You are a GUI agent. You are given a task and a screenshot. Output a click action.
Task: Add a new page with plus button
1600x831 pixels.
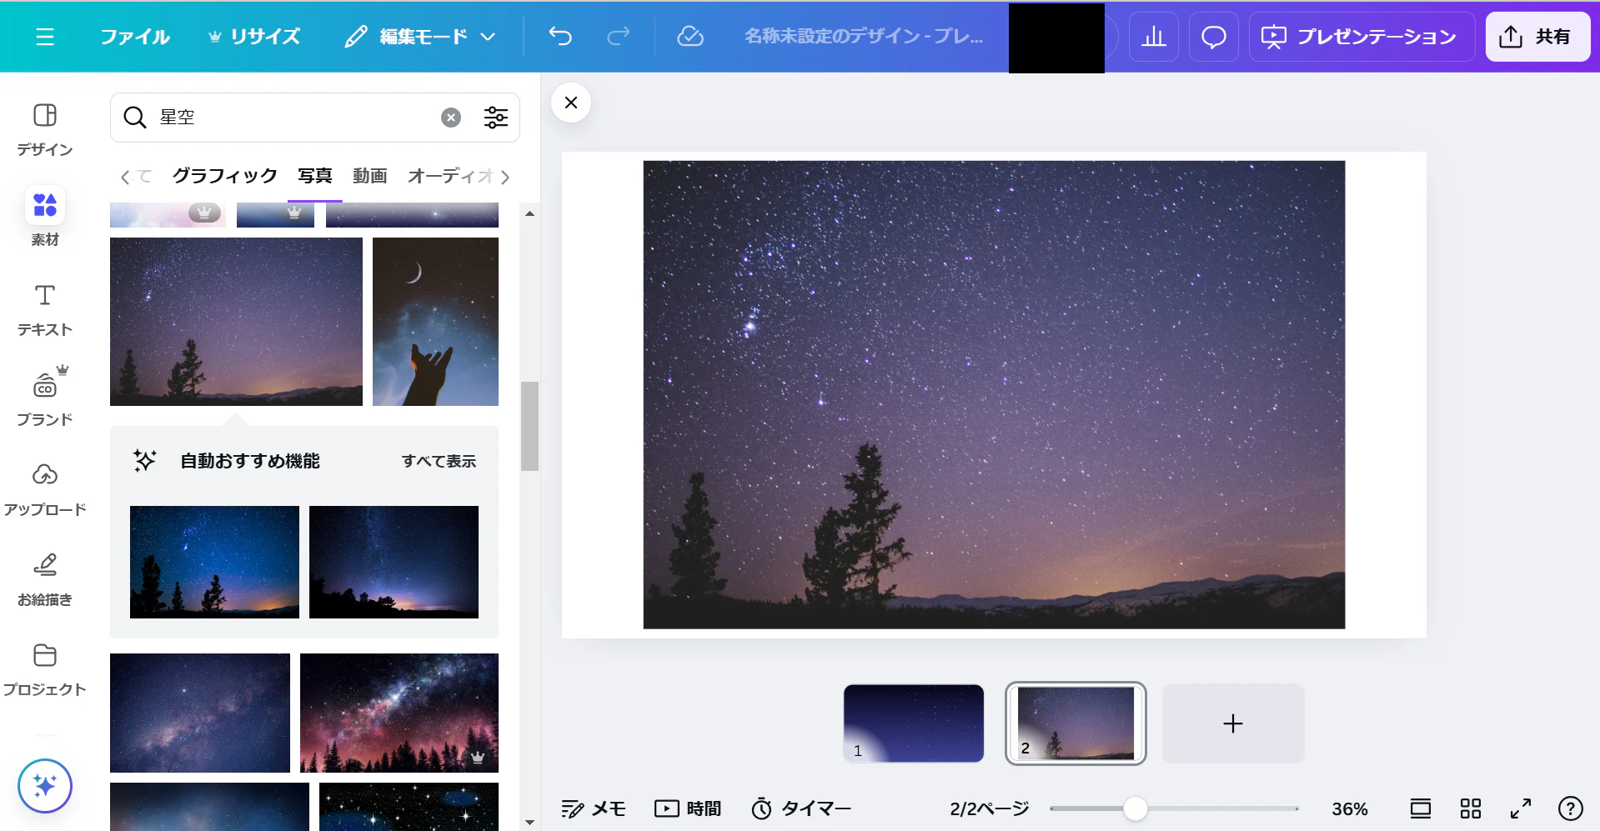(x=1233, y=723)
